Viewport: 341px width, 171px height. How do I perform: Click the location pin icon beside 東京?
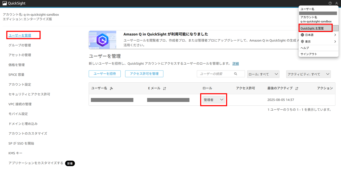pos(302,41)
